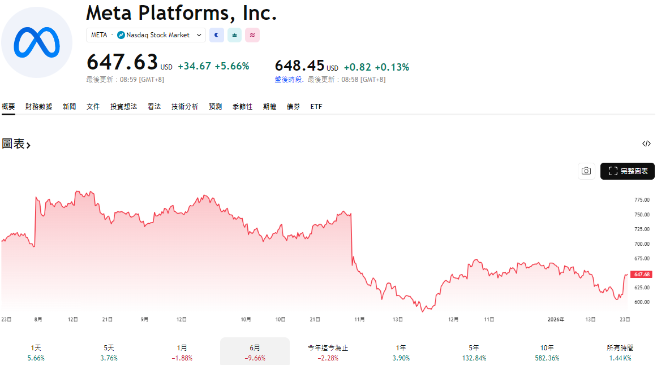Click the camera snapshot icon above the chart
The height and width of the screenshot is (365, 657).
pyautogui.click(x=586, y=171)
